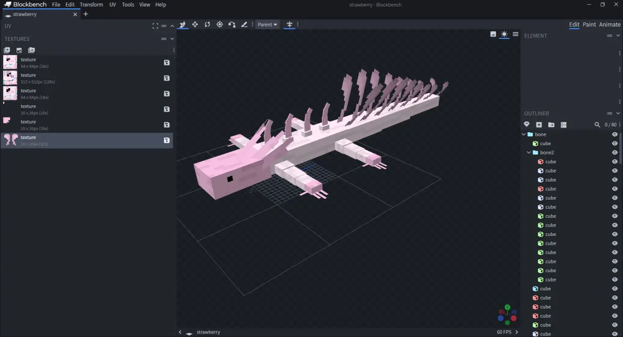623x337 pixels.
Task: Select the Pivot tool in the toolbar
Action: click(220, 24)
